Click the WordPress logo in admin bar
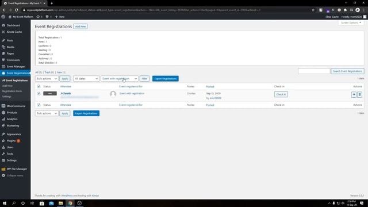Screen dimensions: 368x207 pos(3,17)
